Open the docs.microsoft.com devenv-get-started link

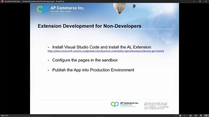(106, 51)
